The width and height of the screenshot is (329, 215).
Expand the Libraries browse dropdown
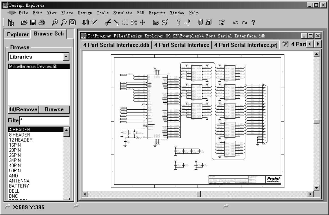[x=66, y=57]
